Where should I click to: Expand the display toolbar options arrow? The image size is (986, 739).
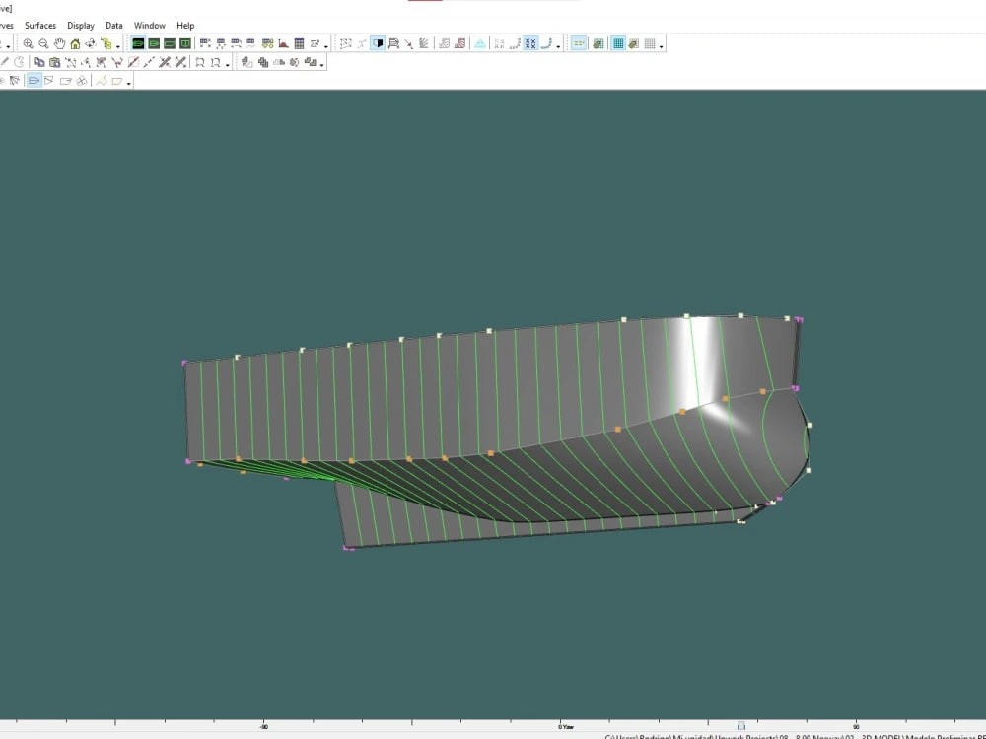(x=558, y=45)
